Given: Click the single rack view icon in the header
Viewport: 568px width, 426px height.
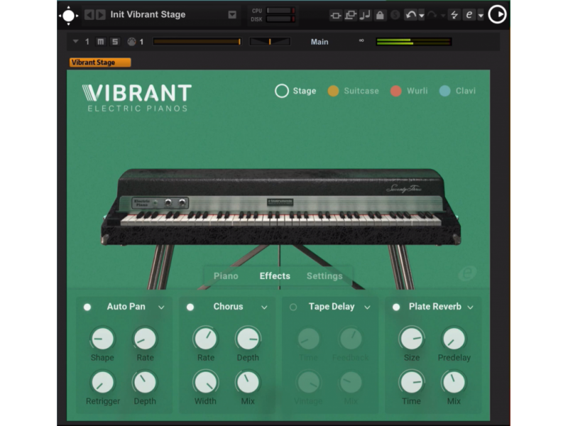Looking at the screenshot, I should (336, 15).
